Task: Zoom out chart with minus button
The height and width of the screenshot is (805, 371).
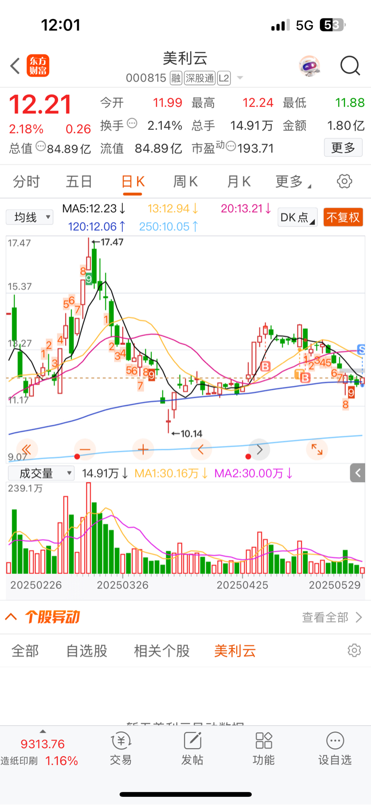Action: coord(85,450)
